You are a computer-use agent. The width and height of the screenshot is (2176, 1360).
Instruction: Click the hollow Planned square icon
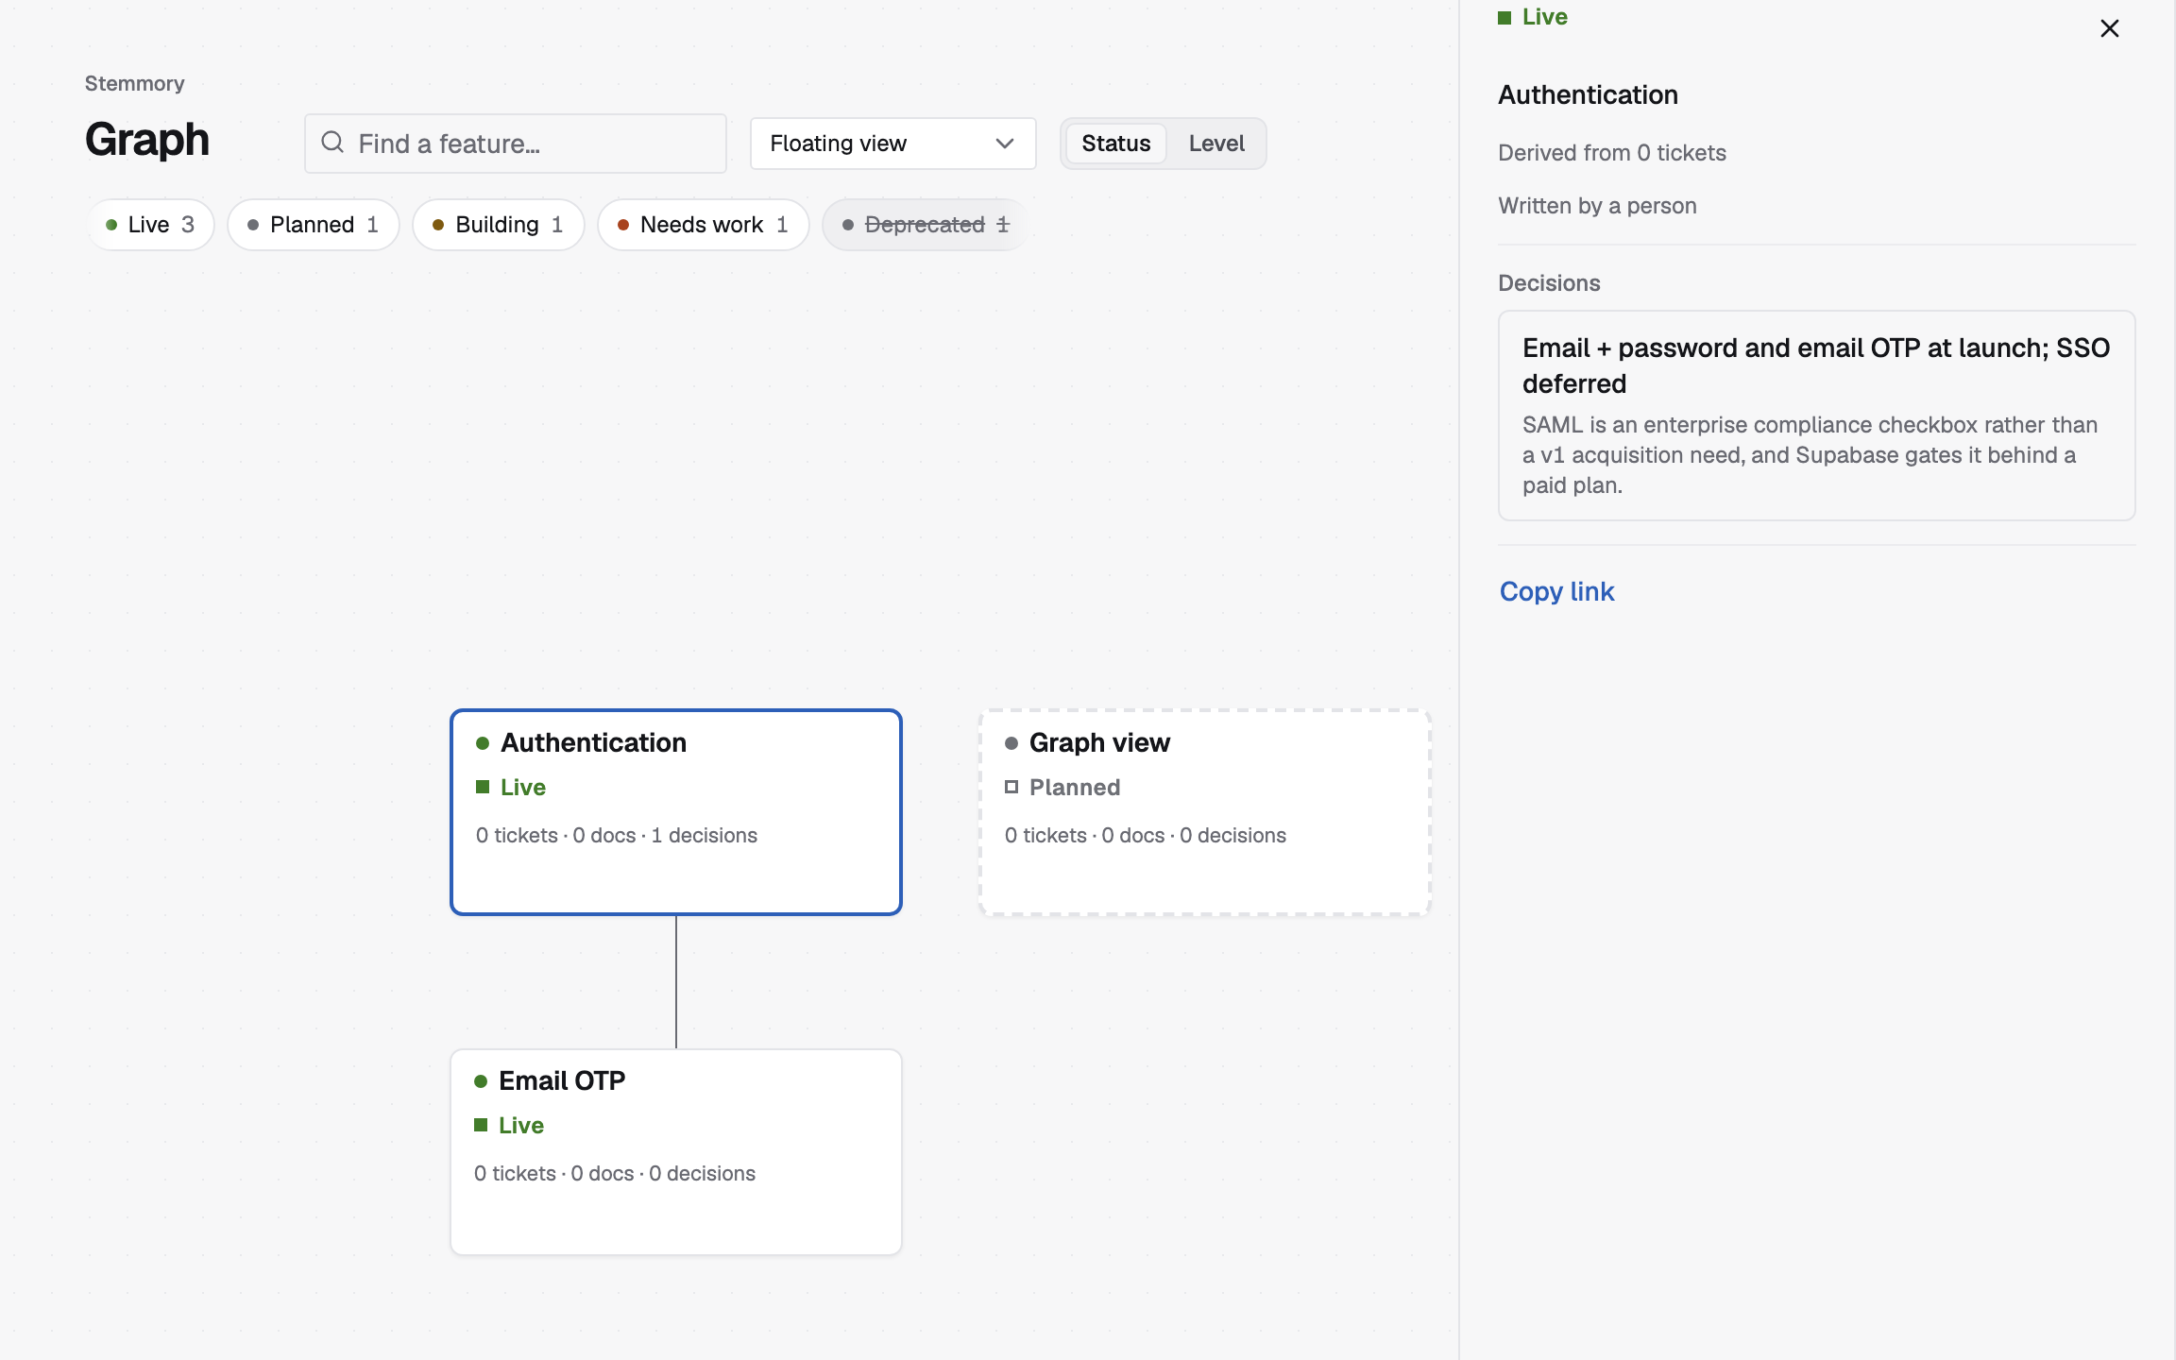click(1011, 787)
